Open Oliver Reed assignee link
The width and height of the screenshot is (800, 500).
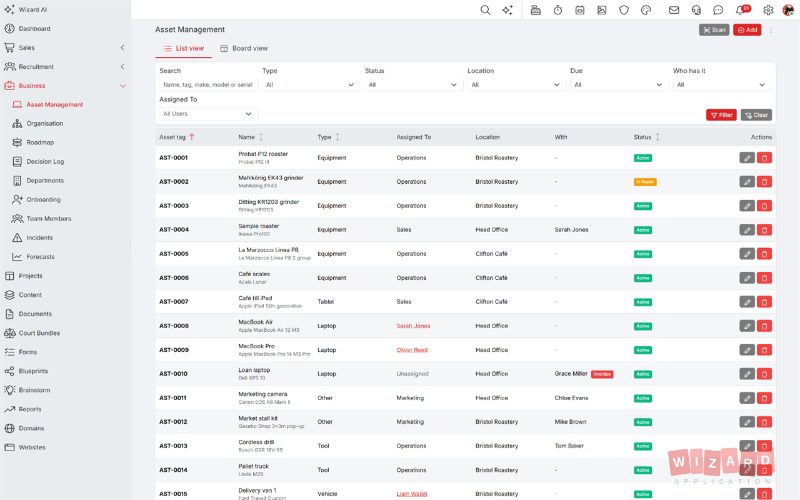coord(412,350)
